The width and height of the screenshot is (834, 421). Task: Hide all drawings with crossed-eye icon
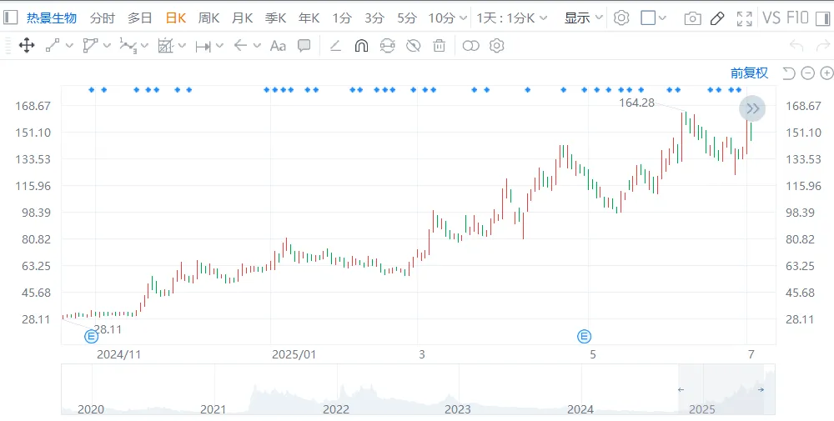coord(413,46)
